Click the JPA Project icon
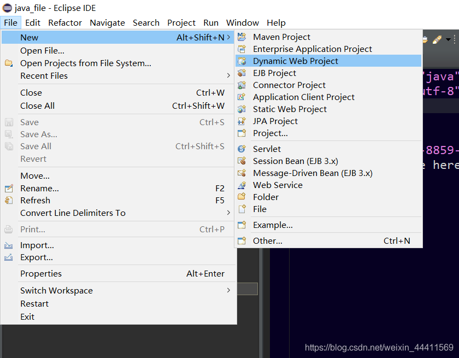This screenshot has width=459, height=358. pos(242,121)
